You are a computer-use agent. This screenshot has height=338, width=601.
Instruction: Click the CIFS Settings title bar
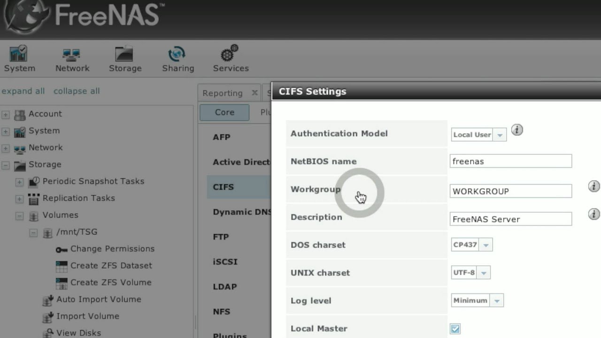436,92
